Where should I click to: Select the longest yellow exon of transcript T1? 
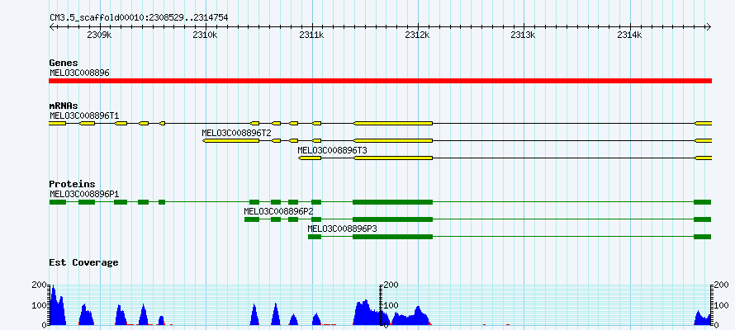pyautogui.click(x=393, y=123)
